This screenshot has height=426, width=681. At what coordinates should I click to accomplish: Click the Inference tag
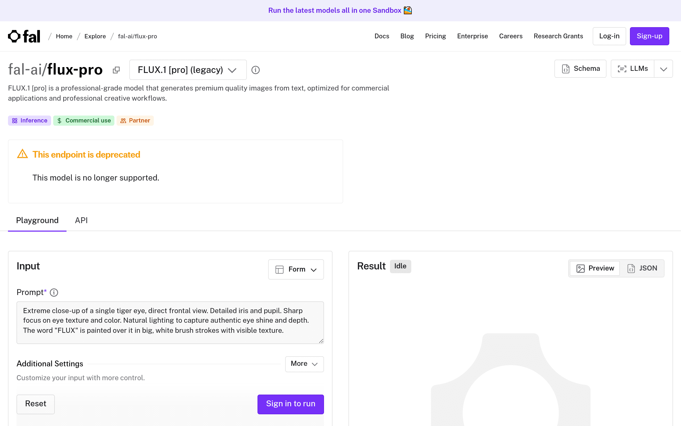click(30, 121)
